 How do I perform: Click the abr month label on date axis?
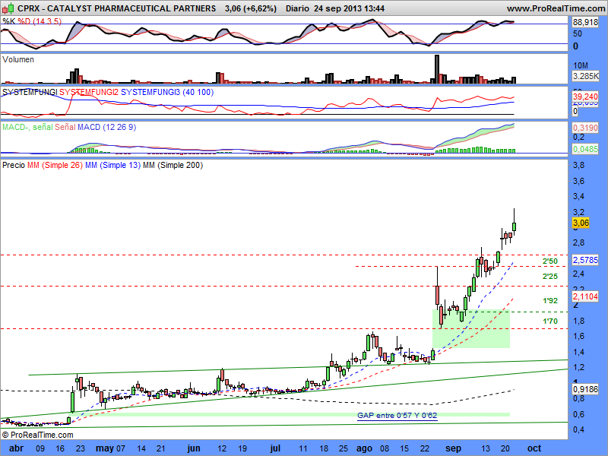(x=16, y=448)
